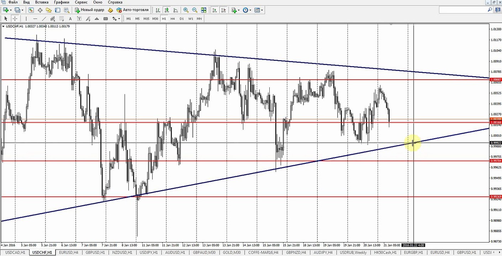
Task: Expand the Indicators dropdown arrow
Action: pos(239,10)
